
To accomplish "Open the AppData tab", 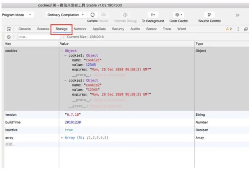I will [99, 29].
